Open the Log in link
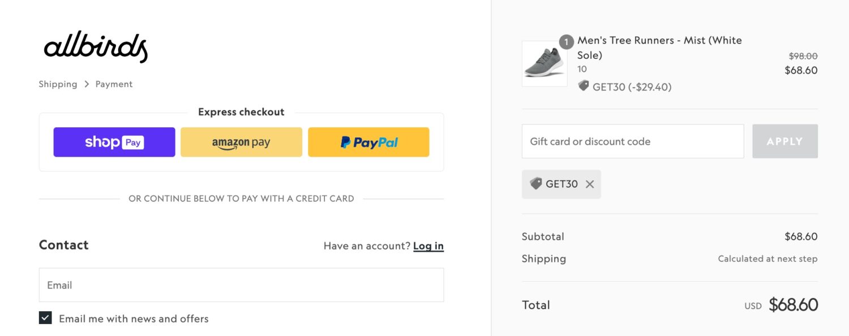The height and width of the screenshot is (336, 849). pyautogui.click(x=428, y=245)
